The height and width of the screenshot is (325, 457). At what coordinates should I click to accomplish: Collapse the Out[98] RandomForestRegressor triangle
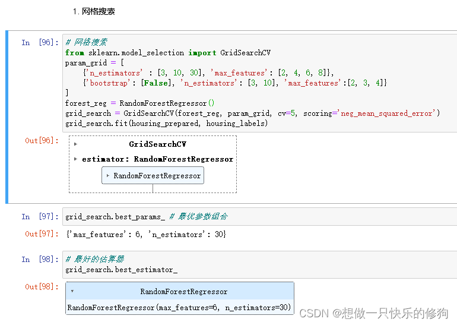coord(72,291)
